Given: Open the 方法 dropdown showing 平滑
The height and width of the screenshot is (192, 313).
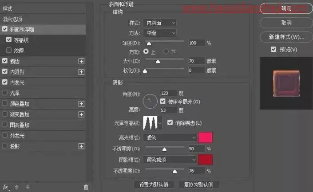Looking at the screenshot, I should pyautogui.click(x=160, y=33).
